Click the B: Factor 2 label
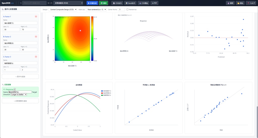 tap(7, 37)
